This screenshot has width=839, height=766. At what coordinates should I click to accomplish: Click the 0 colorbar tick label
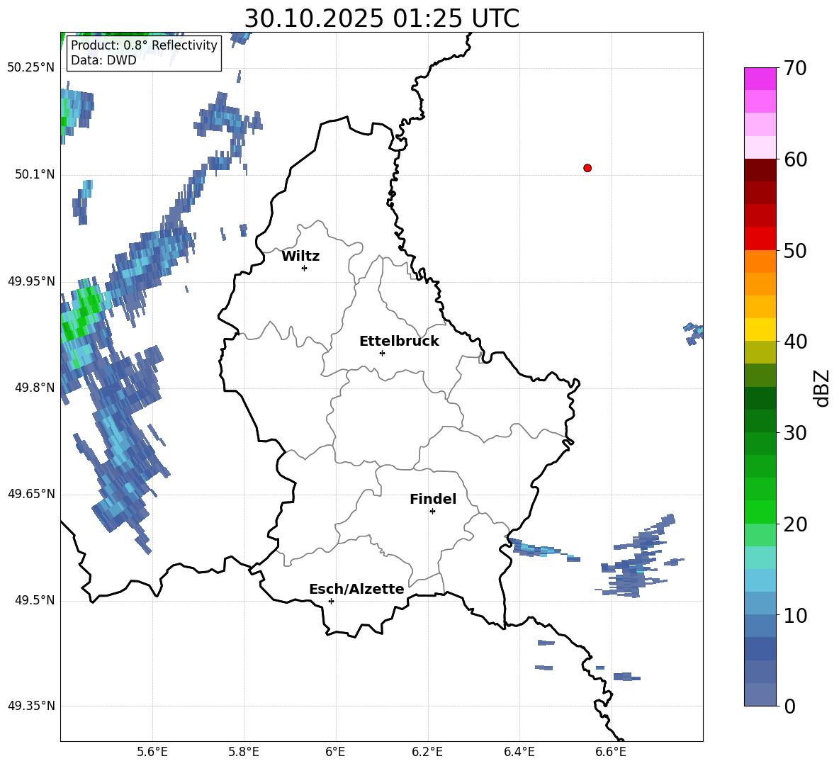coord(790,706)
